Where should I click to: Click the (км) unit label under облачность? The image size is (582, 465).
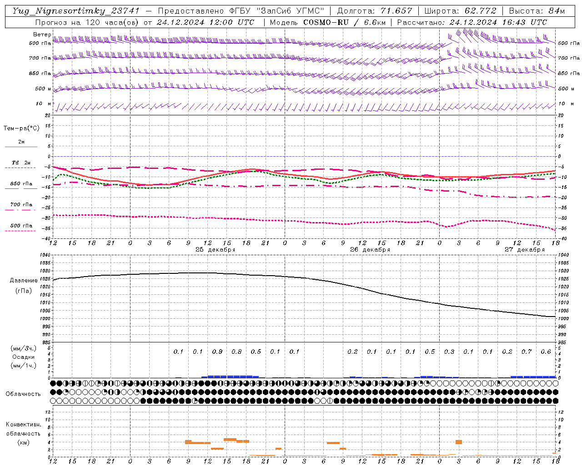[23, 442]
